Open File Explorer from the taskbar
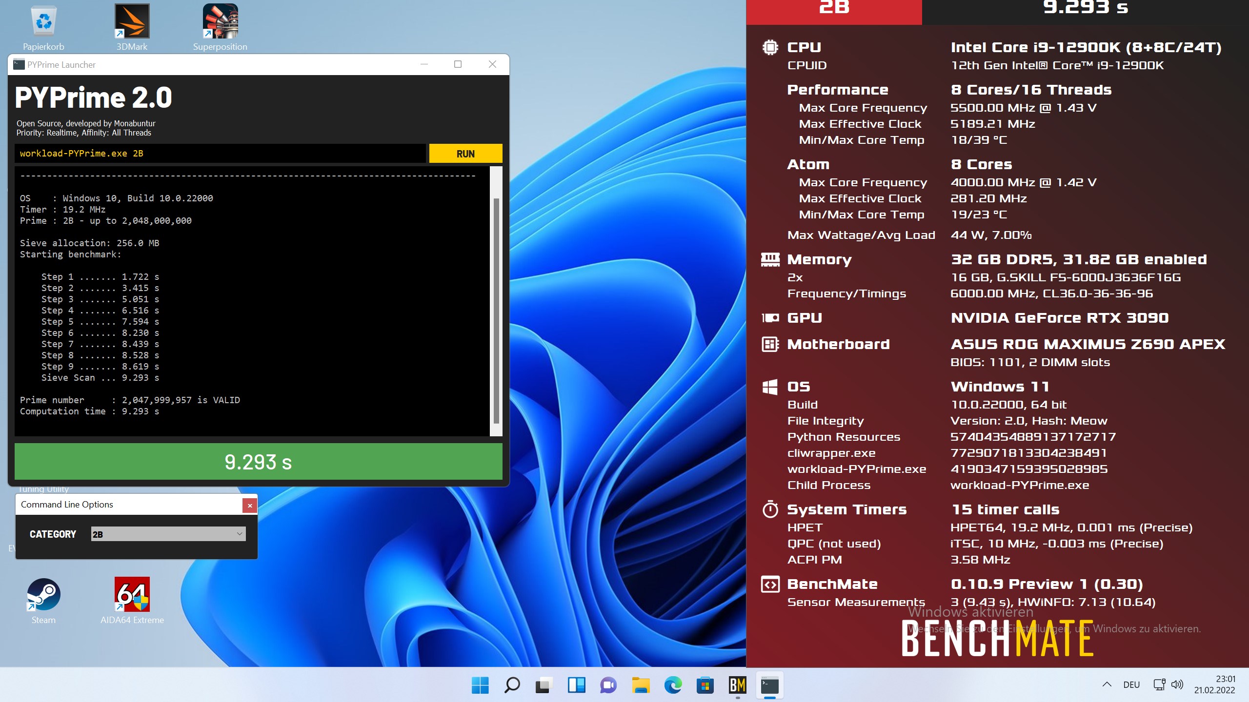 [x=641, y=685]
